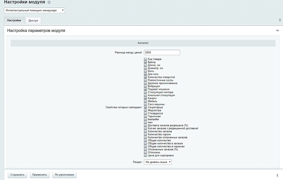Select the 'Настройки' tab
The height and width of the screenshot is (180, 283).
tap(14, 20)
